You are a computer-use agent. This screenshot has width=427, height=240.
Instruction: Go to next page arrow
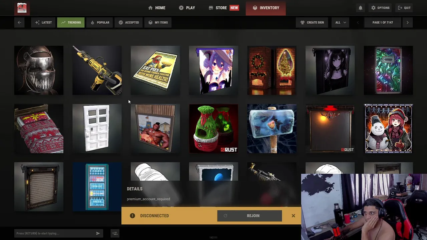point(407,22)
